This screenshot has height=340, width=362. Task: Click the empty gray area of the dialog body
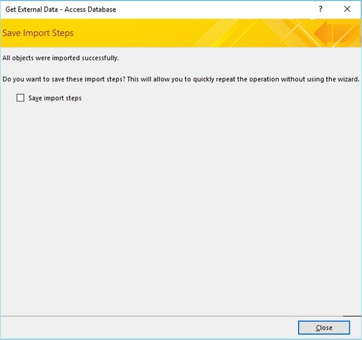[181, 211]
